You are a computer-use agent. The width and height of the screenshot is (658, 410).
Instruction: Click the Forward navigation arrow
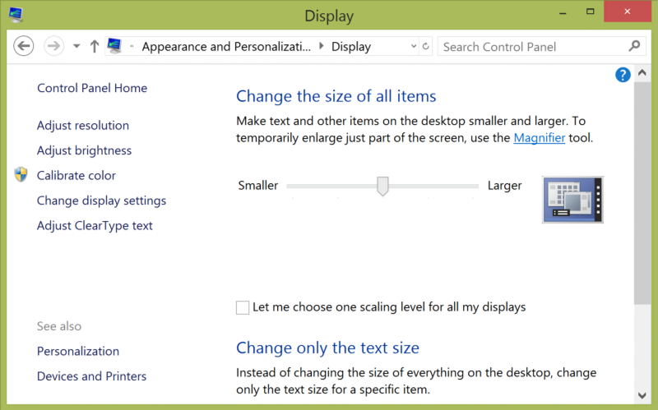[53, 47]
